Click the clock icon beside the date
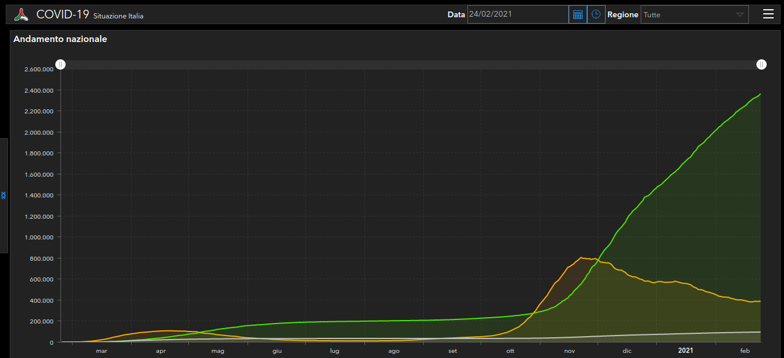The width and height of the screenshot is (784, 358). point(596,14)
